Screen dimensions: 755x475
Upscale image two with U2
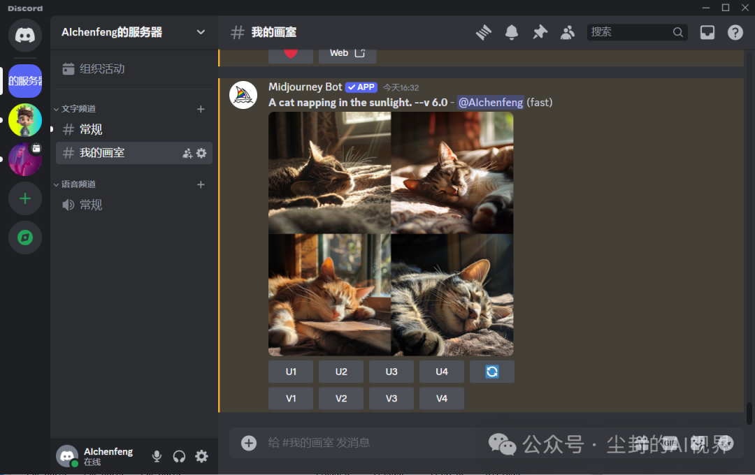[x=341, y=372]
